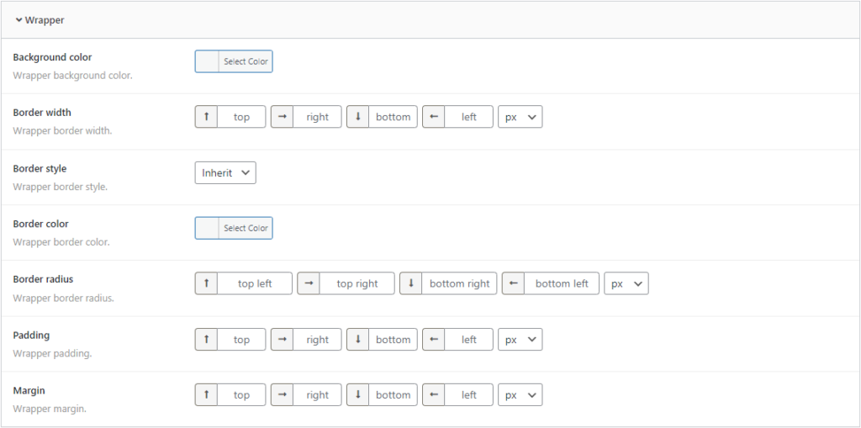
Task: Click the Padding top input field
Action: [242, 340]
